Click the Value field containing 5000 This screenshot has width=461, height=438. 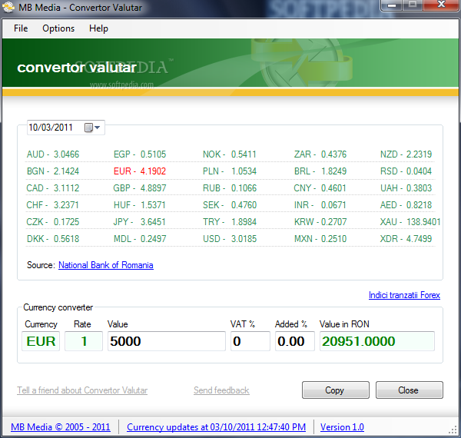[167, 341]
